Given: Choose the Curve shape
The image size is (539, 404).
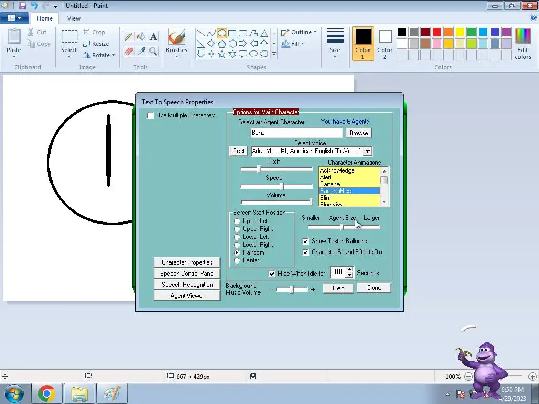Looking at the screenshot, I should (212, 33).
